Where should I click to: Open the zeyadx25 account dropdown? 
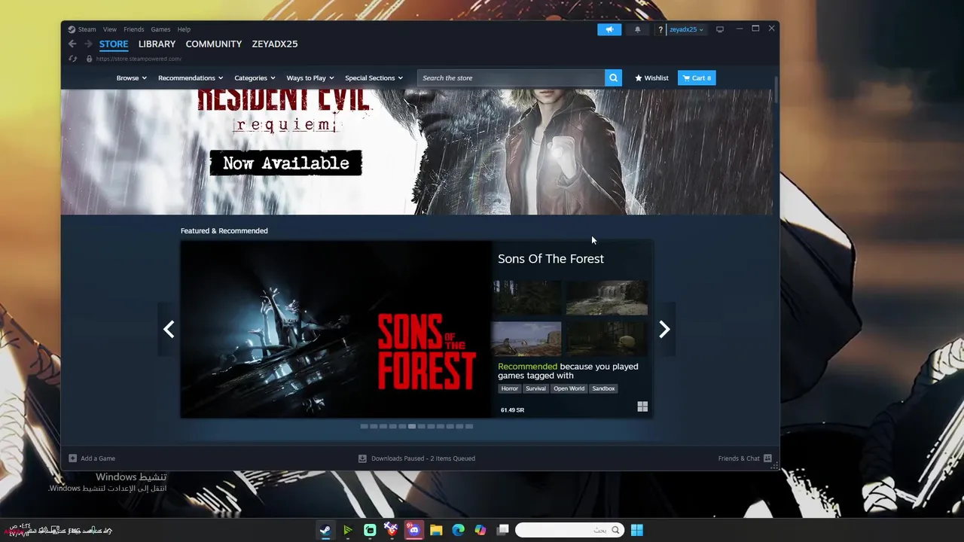pos(686,29)
